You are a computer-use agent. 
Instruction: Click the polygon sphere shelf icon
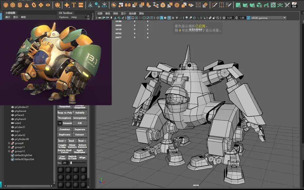pyautogui.click(x=6, y=5)
